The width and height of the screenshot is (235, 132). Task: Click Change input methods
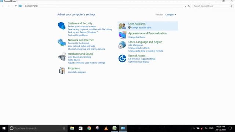(x=139, y=48)
